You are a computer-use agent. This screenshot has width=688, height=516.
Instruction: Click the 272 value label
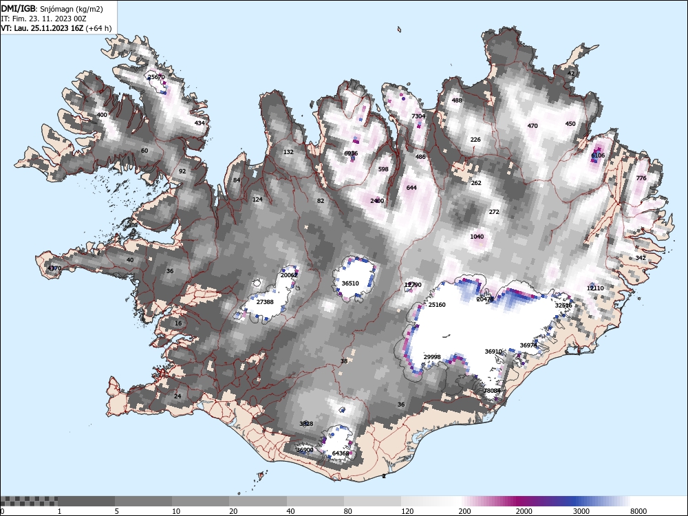[x=494, y=211]
